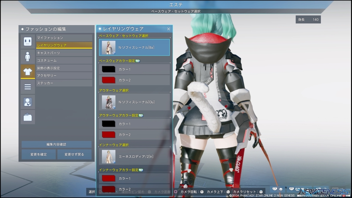This screenshot has width=352, height=198.
Task: Click ファッションの編集 panel title
Action: pos(46,29)
